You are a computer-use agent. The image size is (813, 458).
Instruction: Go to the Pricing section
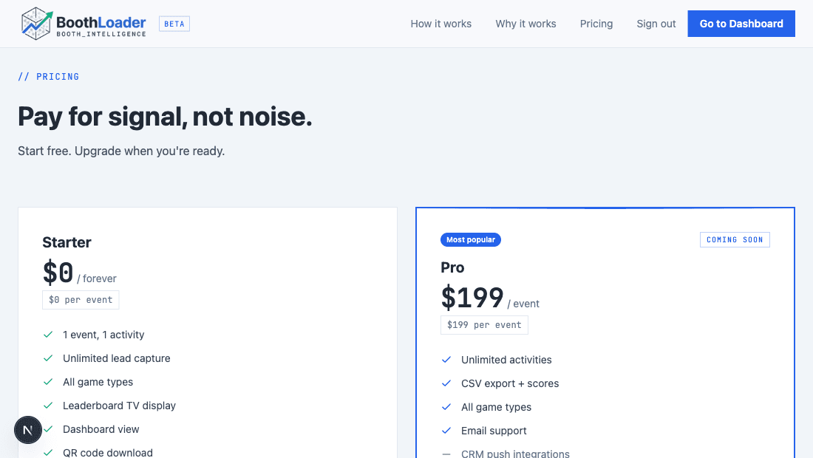click(596, 24)
